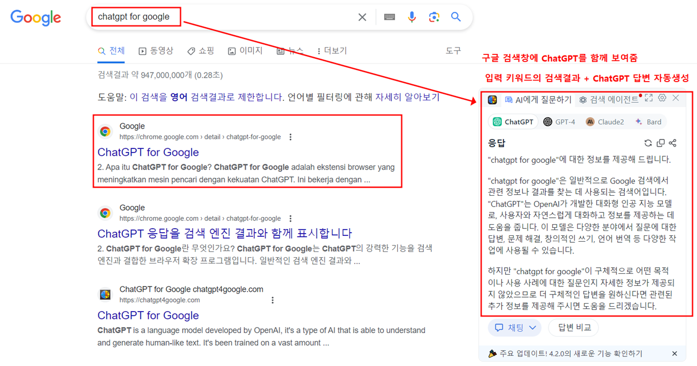
Task: Select the ChatGPT model
Action: pyautogui.click(x=513, y=122)
